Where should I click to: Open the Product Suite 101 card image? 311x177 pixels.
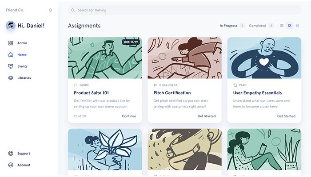105,58
